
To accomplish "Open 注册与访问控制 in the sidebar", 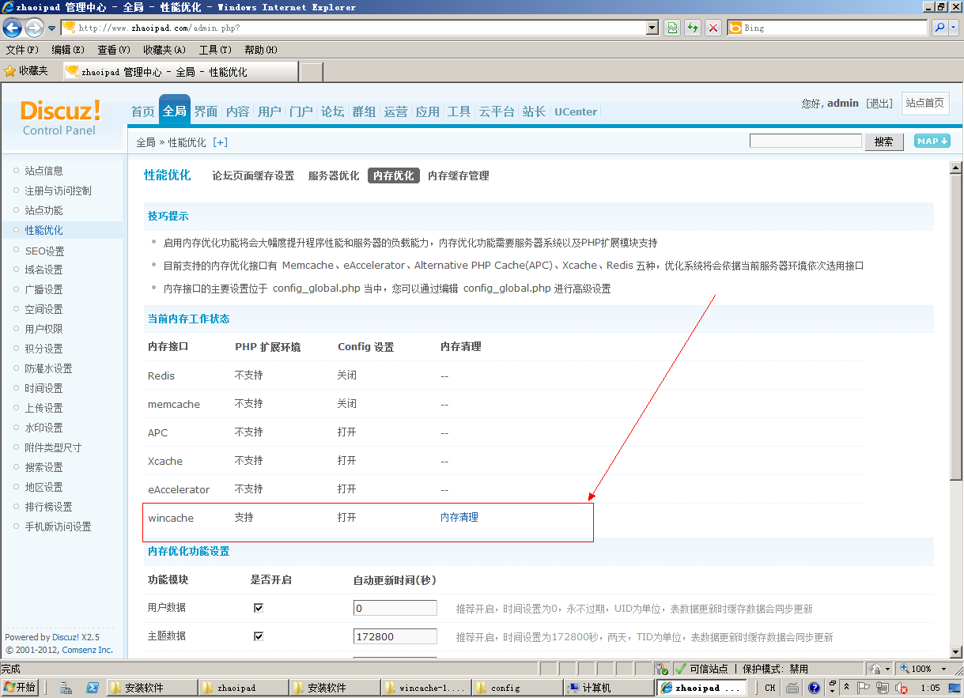I will 58,191.
